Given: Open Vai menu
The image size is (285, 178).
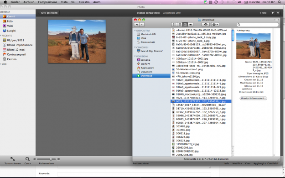Looking at the screenshot, I should click(73, 2).
